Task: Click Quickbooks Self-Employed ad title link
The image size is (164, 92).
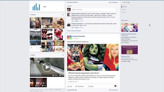Action: point(129,34)
